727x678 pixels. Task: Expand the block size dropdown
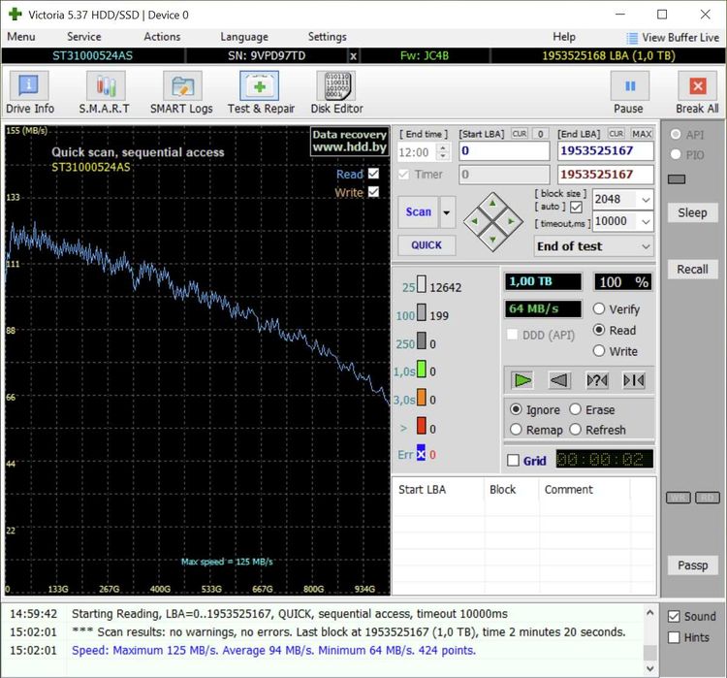pyautogui.click(x=646, y=200)
